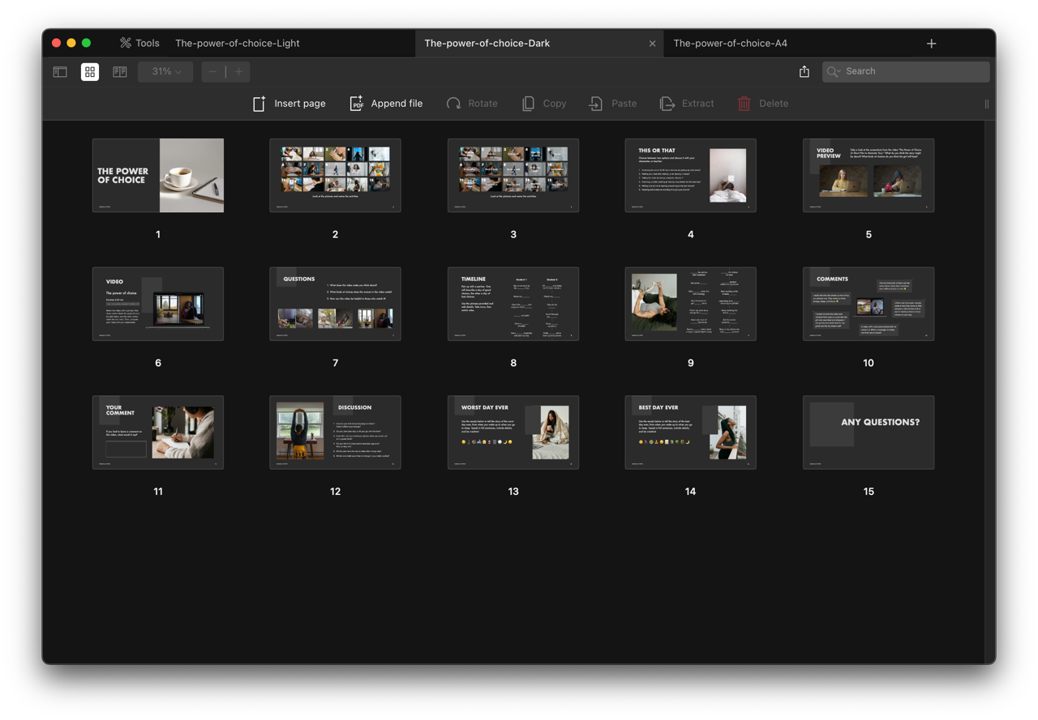
Task: Select page 13 Worst Day Ever thumbnail
Action: click(513, 432)
